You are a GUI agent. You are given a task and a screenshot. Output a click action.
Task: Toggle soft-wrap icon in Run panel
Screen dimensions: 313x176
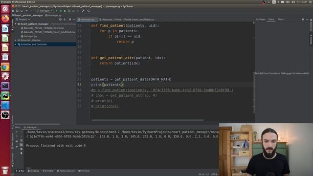(22, 140)
